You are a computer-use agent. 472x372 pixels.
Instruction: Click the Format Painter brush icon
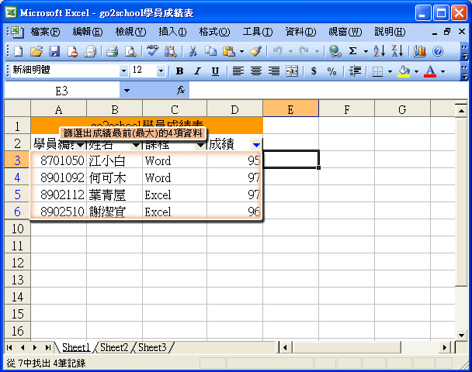pyautogui.click(x=255, y=51)
